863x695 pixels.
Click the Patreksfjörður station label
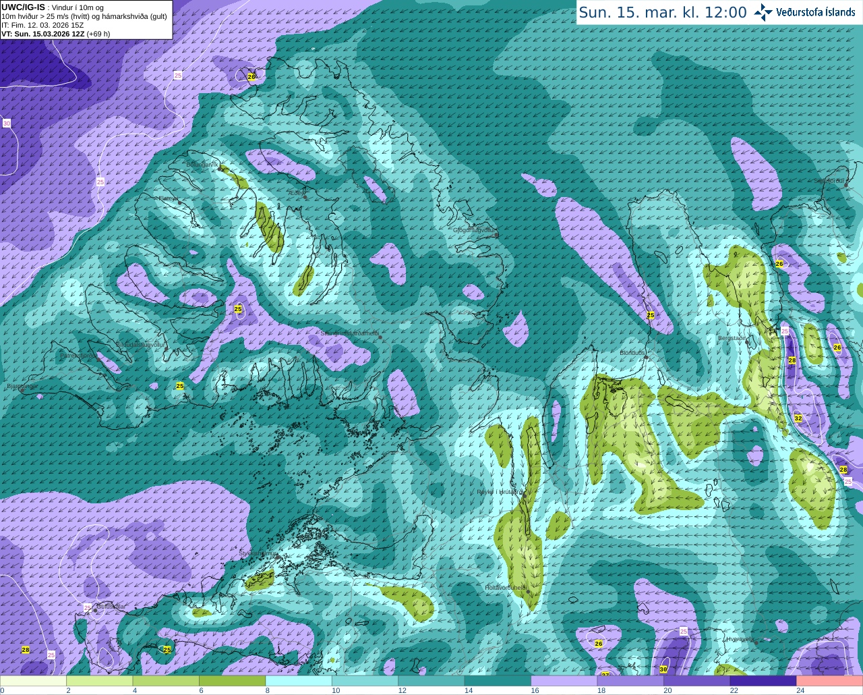[x=79, y=355]
